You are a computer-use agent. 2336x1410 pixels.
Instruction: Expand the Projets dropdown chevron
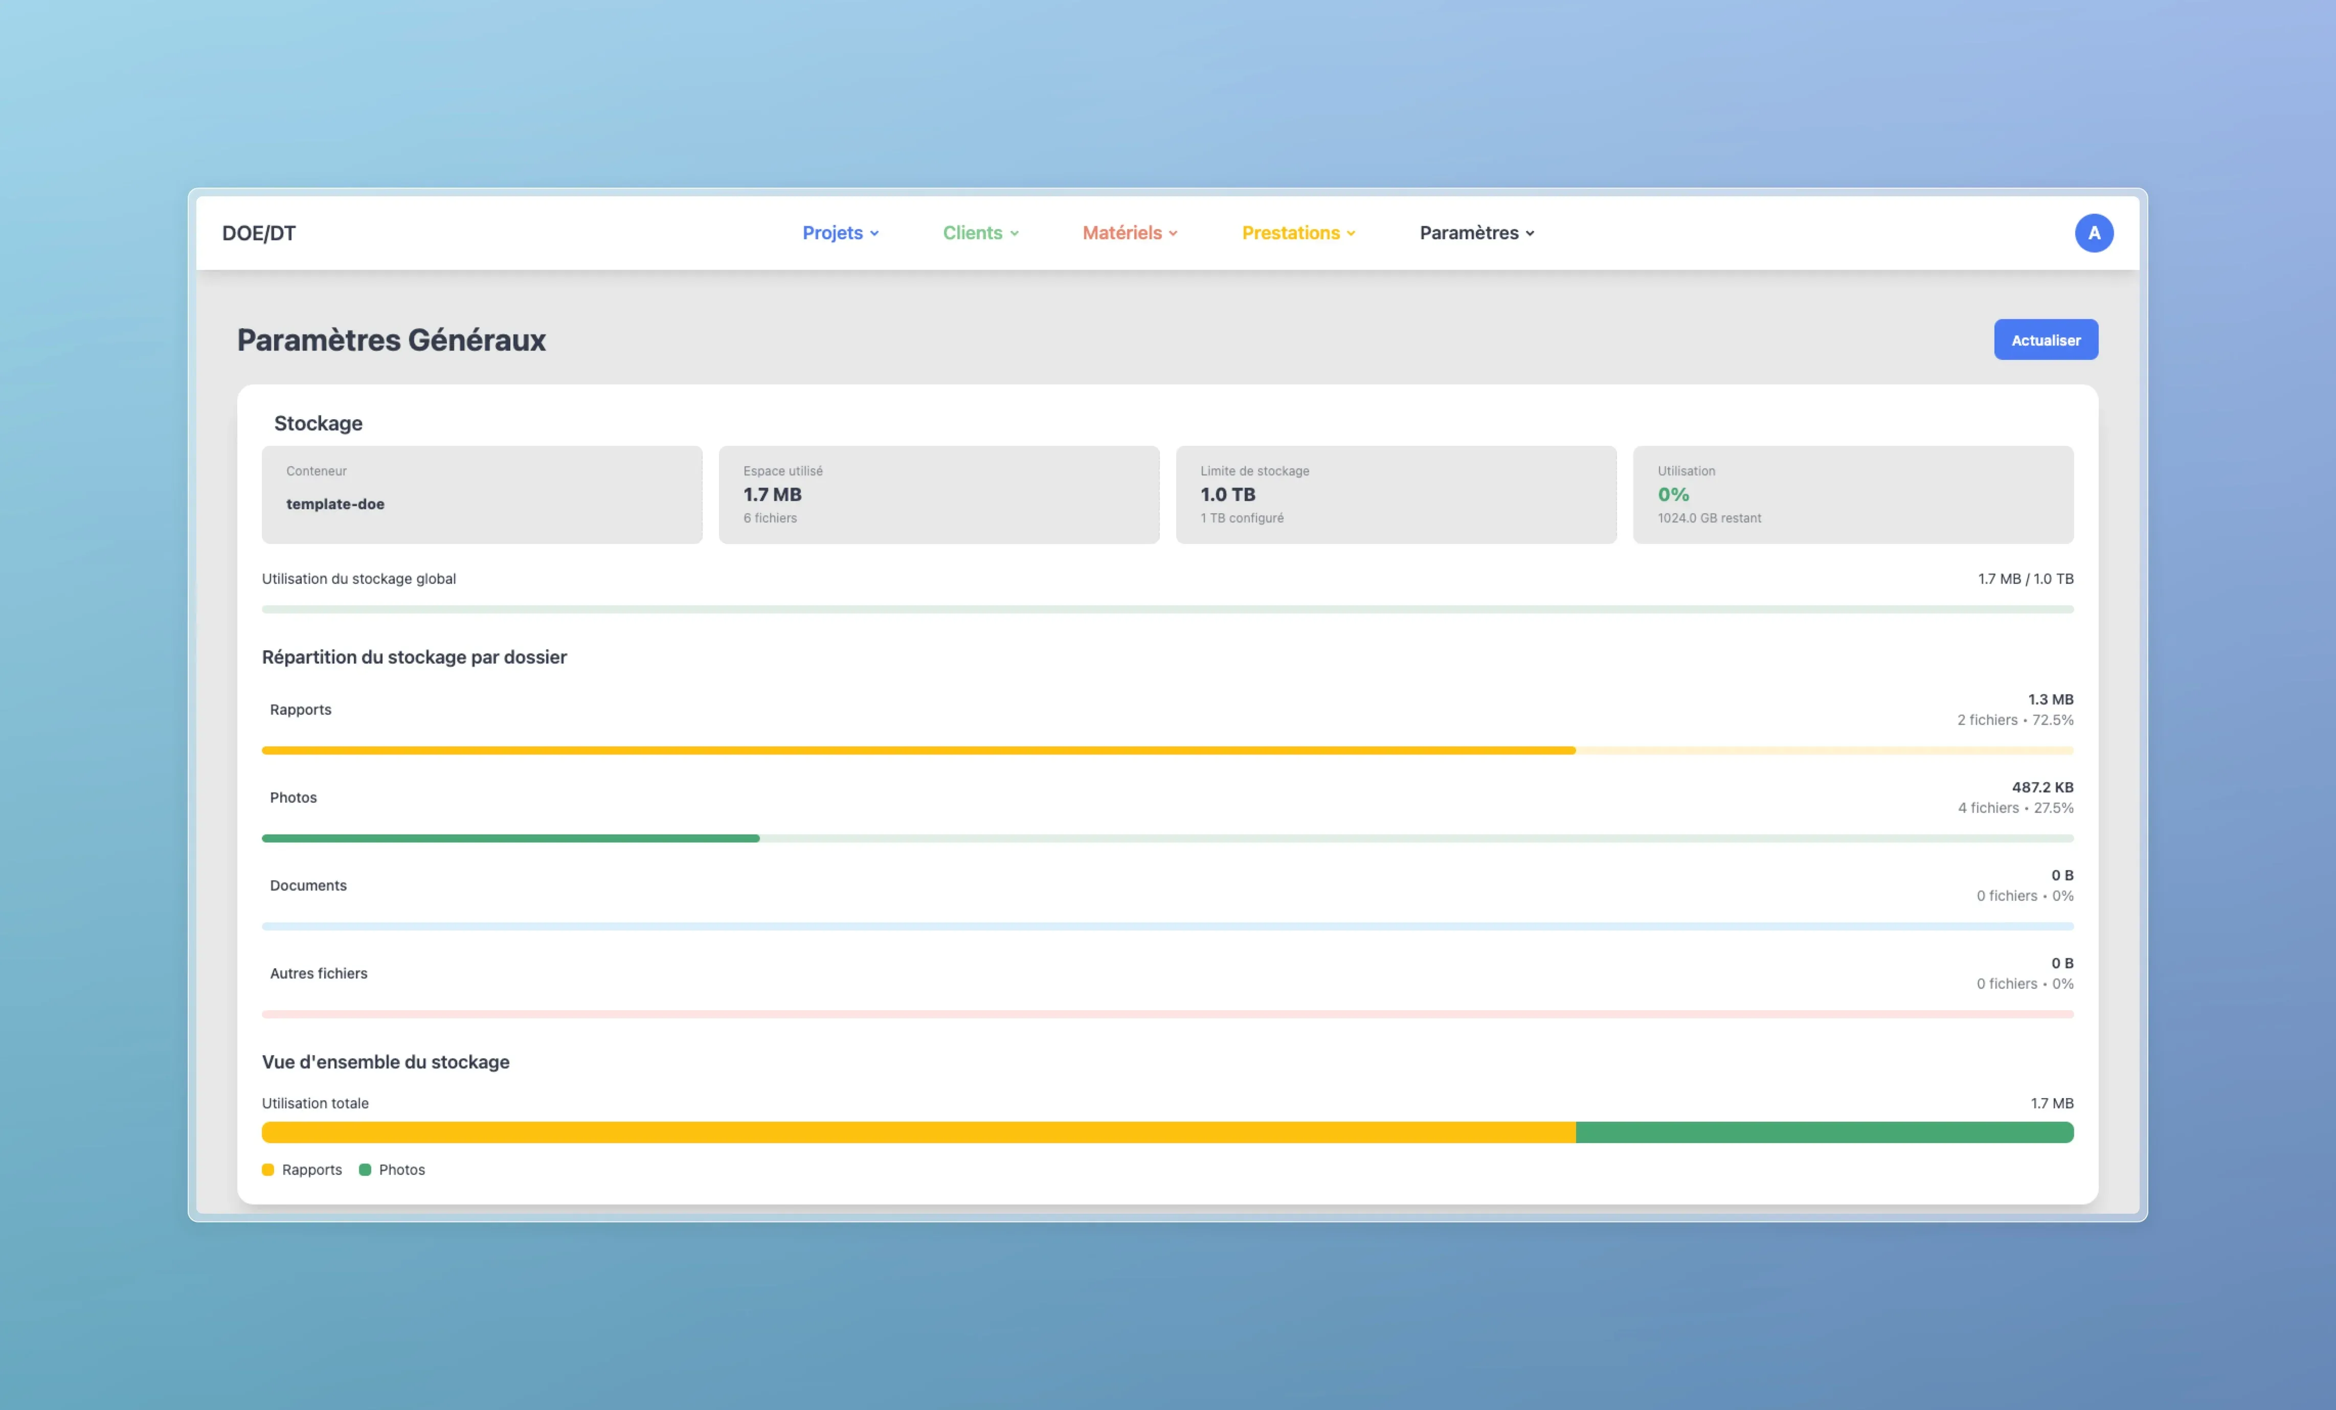tap(874, 234)
